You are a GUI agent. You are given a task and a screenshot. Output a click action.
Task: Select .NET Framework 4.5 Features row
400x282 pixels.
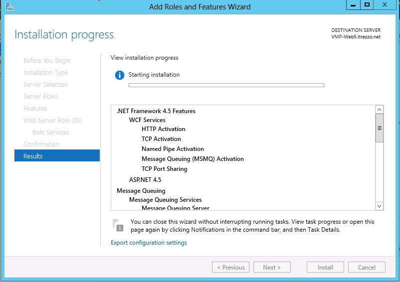[156, 111]
